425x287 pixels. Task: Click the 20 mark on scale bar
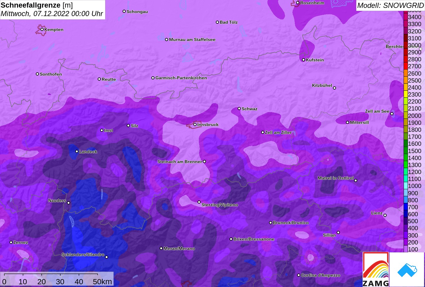coord(42,282)
